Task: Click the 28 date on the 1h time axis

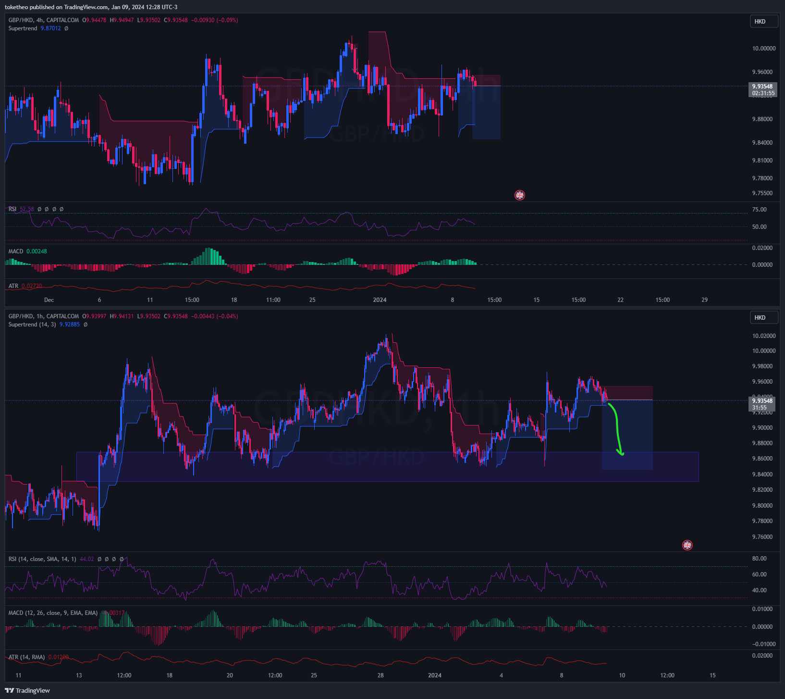Action: click(380, 675)
